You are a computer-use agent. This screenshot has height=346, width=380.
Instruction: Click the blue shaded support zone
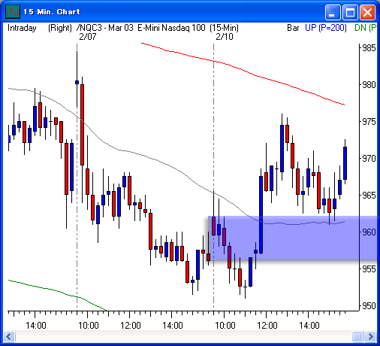point(293,238)
